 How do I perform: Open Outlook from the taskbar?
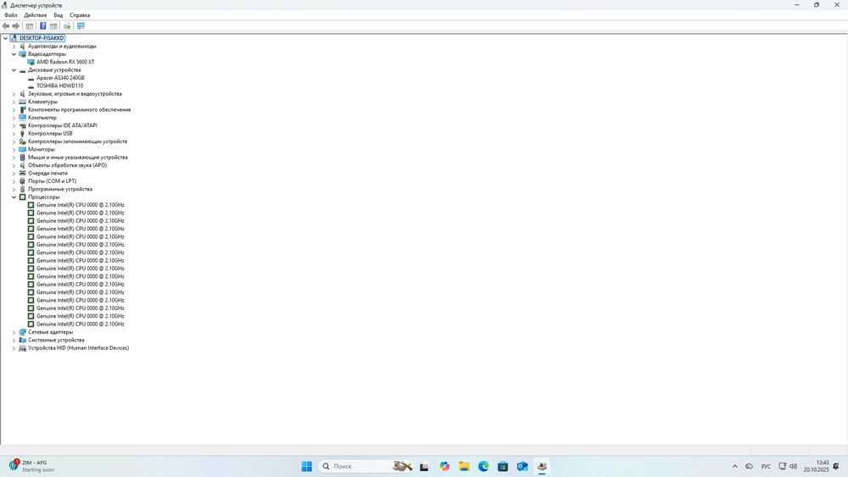522,466
